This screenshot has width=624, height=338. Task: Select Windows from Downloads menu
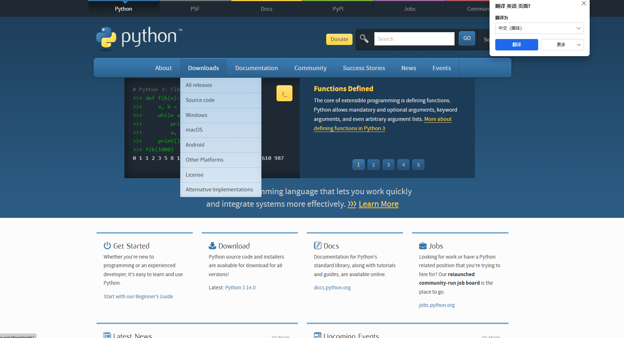(x=196, y=115)
